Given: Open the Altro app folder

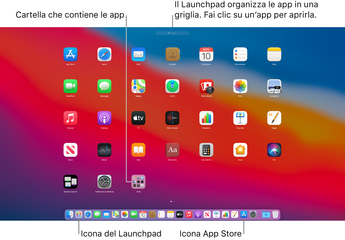Looking at the screenshot, I should (138, 182).
